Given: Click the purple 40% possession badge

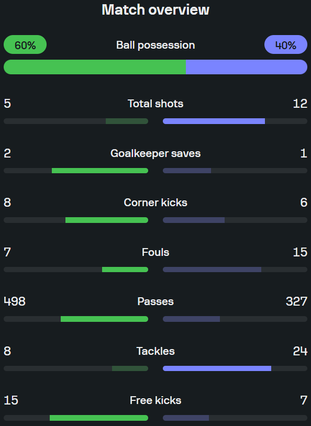Looking at the screenshot, I should click(286, 44).
